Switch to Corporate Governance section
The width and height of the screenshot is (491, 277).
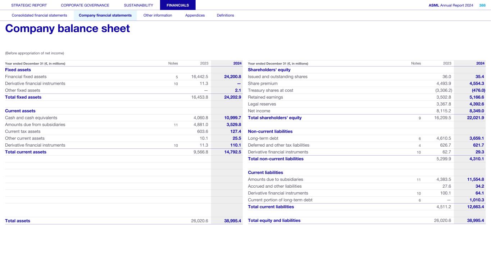[85, 5]
